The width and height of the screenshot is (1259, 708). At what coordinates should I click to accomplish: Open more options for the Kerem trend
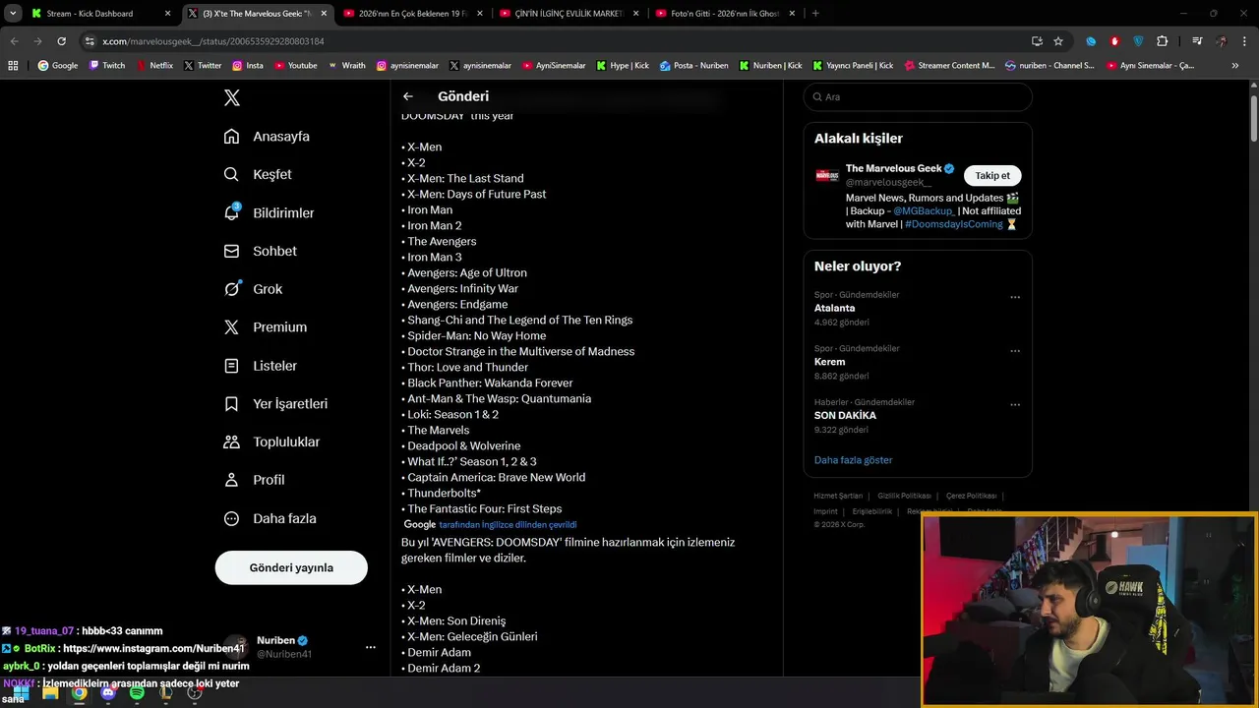click(x=1015, y=351)
